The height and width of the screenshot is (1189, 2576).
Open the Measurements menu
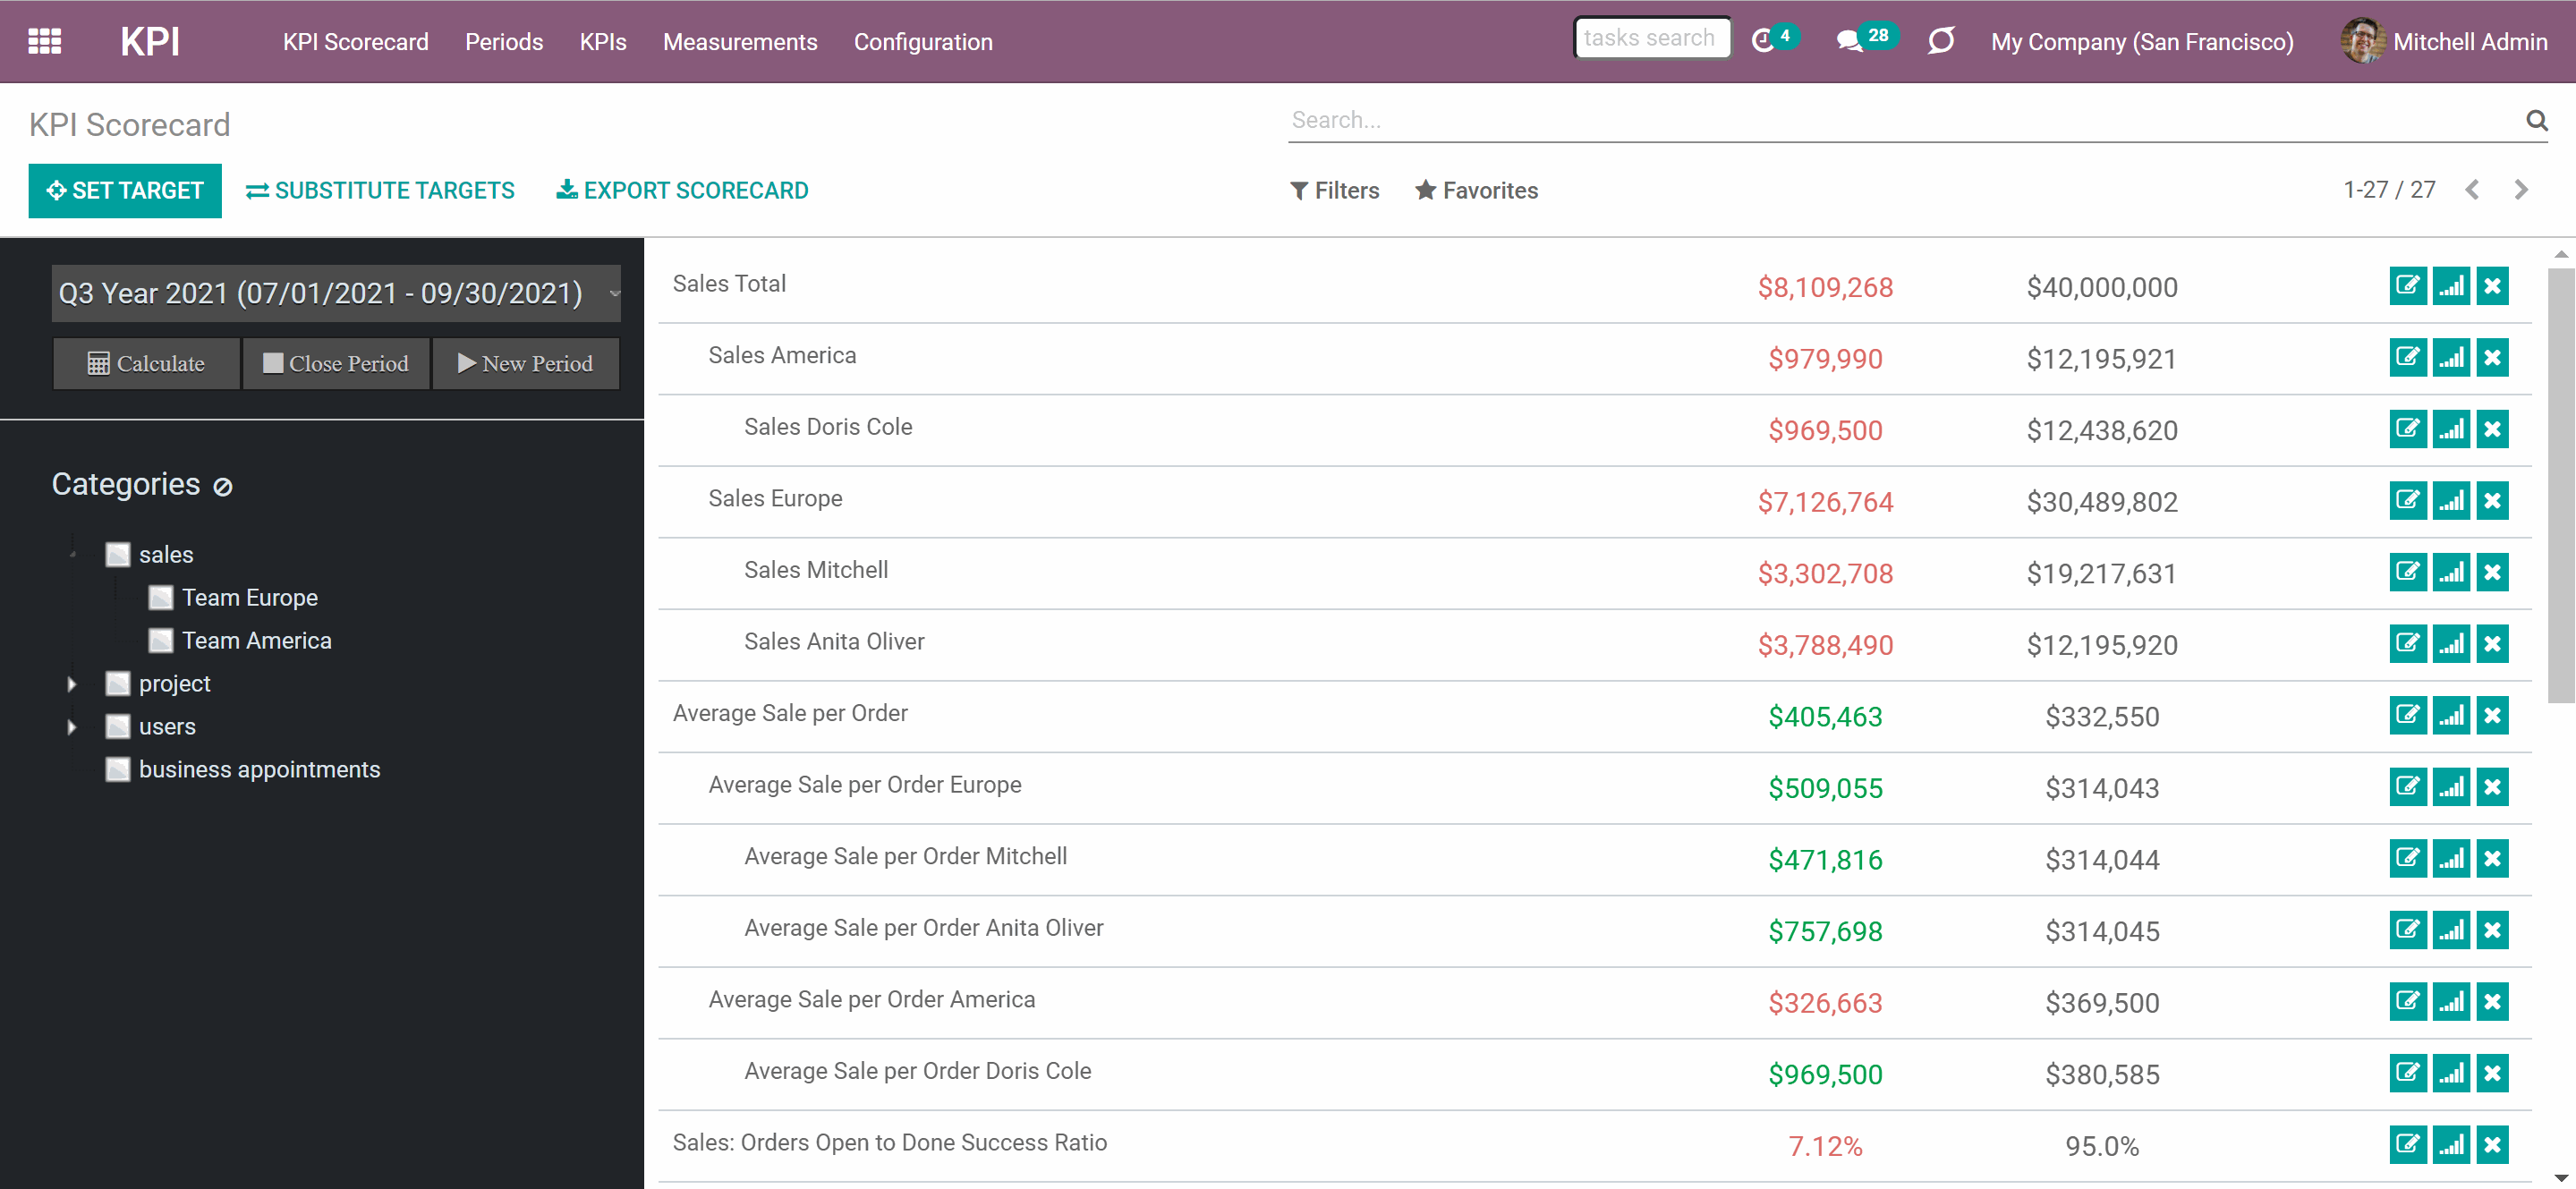click(x=740, y=41)
